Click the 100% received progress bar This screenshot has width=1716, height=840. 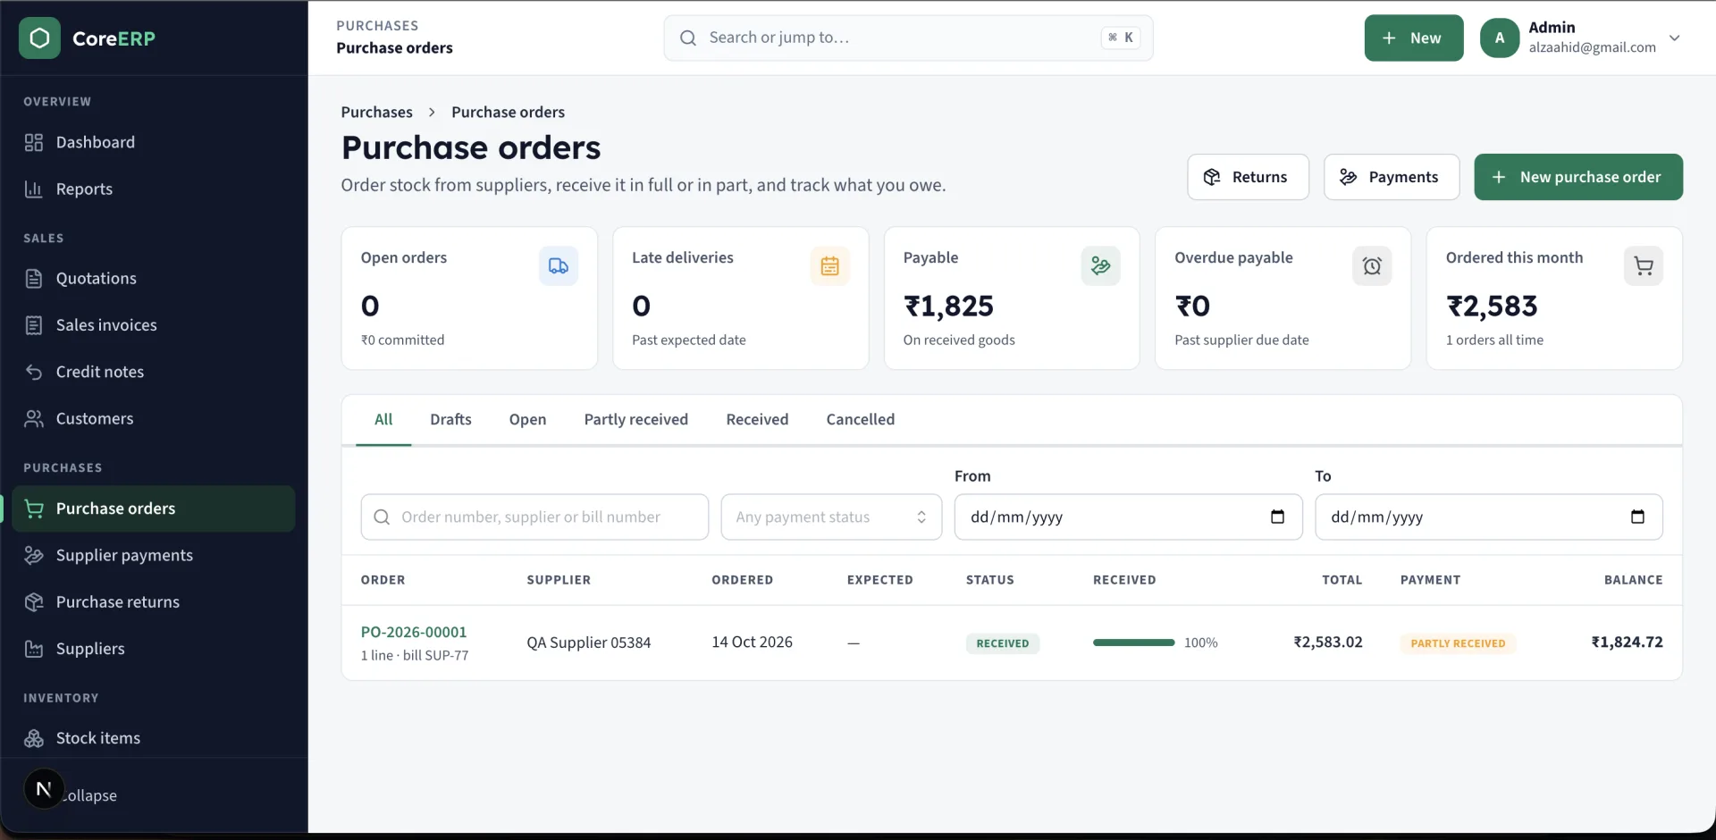[x=1134, y=643]
